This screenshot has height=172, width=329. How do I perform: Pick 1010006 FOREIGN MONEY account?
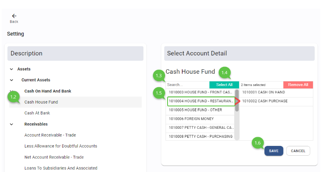pyautogui.click(x=200, y=119)
